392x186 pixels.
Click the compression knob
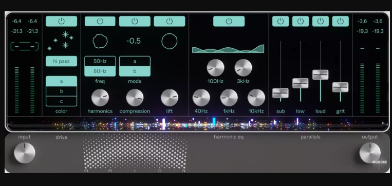pyautogui.click(x=135, y=98)
